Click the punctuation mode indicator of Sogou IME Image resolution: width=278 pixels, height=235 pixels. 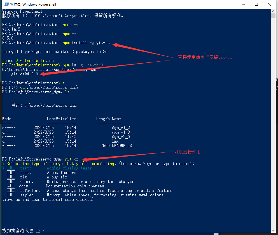(x=44, y=231)
